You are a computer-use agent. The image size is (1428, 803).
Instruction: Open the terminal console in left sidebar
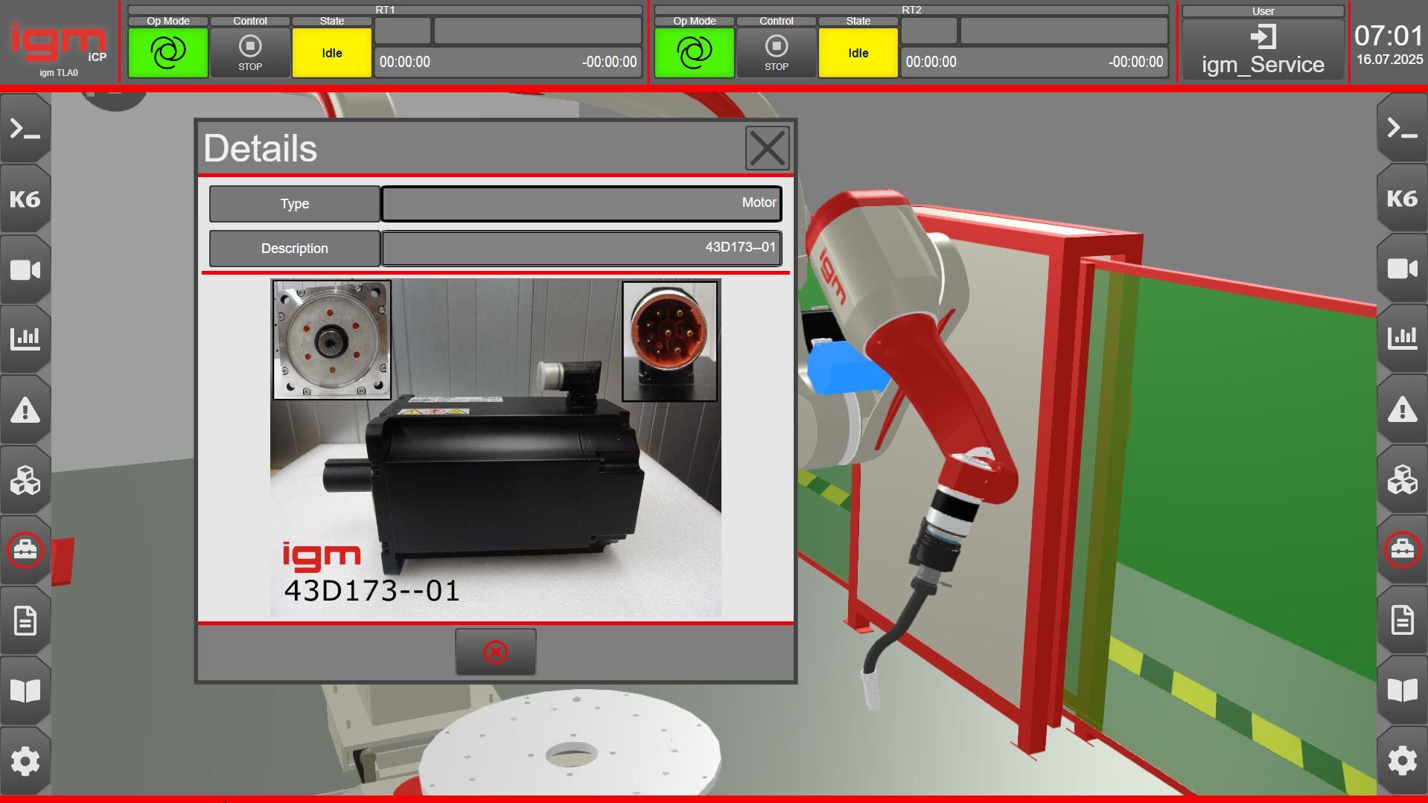pyautogui.click(x=25, y=129)
